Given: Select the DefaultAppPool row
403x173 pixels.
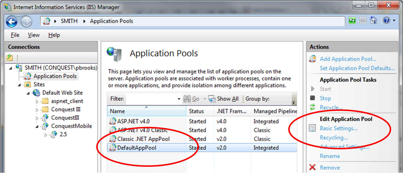Looking at the screenshot, I should pyautogui.click(x=202, y=148).
